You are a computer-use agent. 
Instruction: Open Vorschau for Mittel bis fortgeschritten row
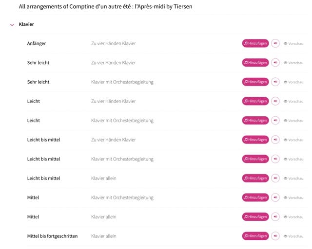pyautogui.click(x=293, y=236)
